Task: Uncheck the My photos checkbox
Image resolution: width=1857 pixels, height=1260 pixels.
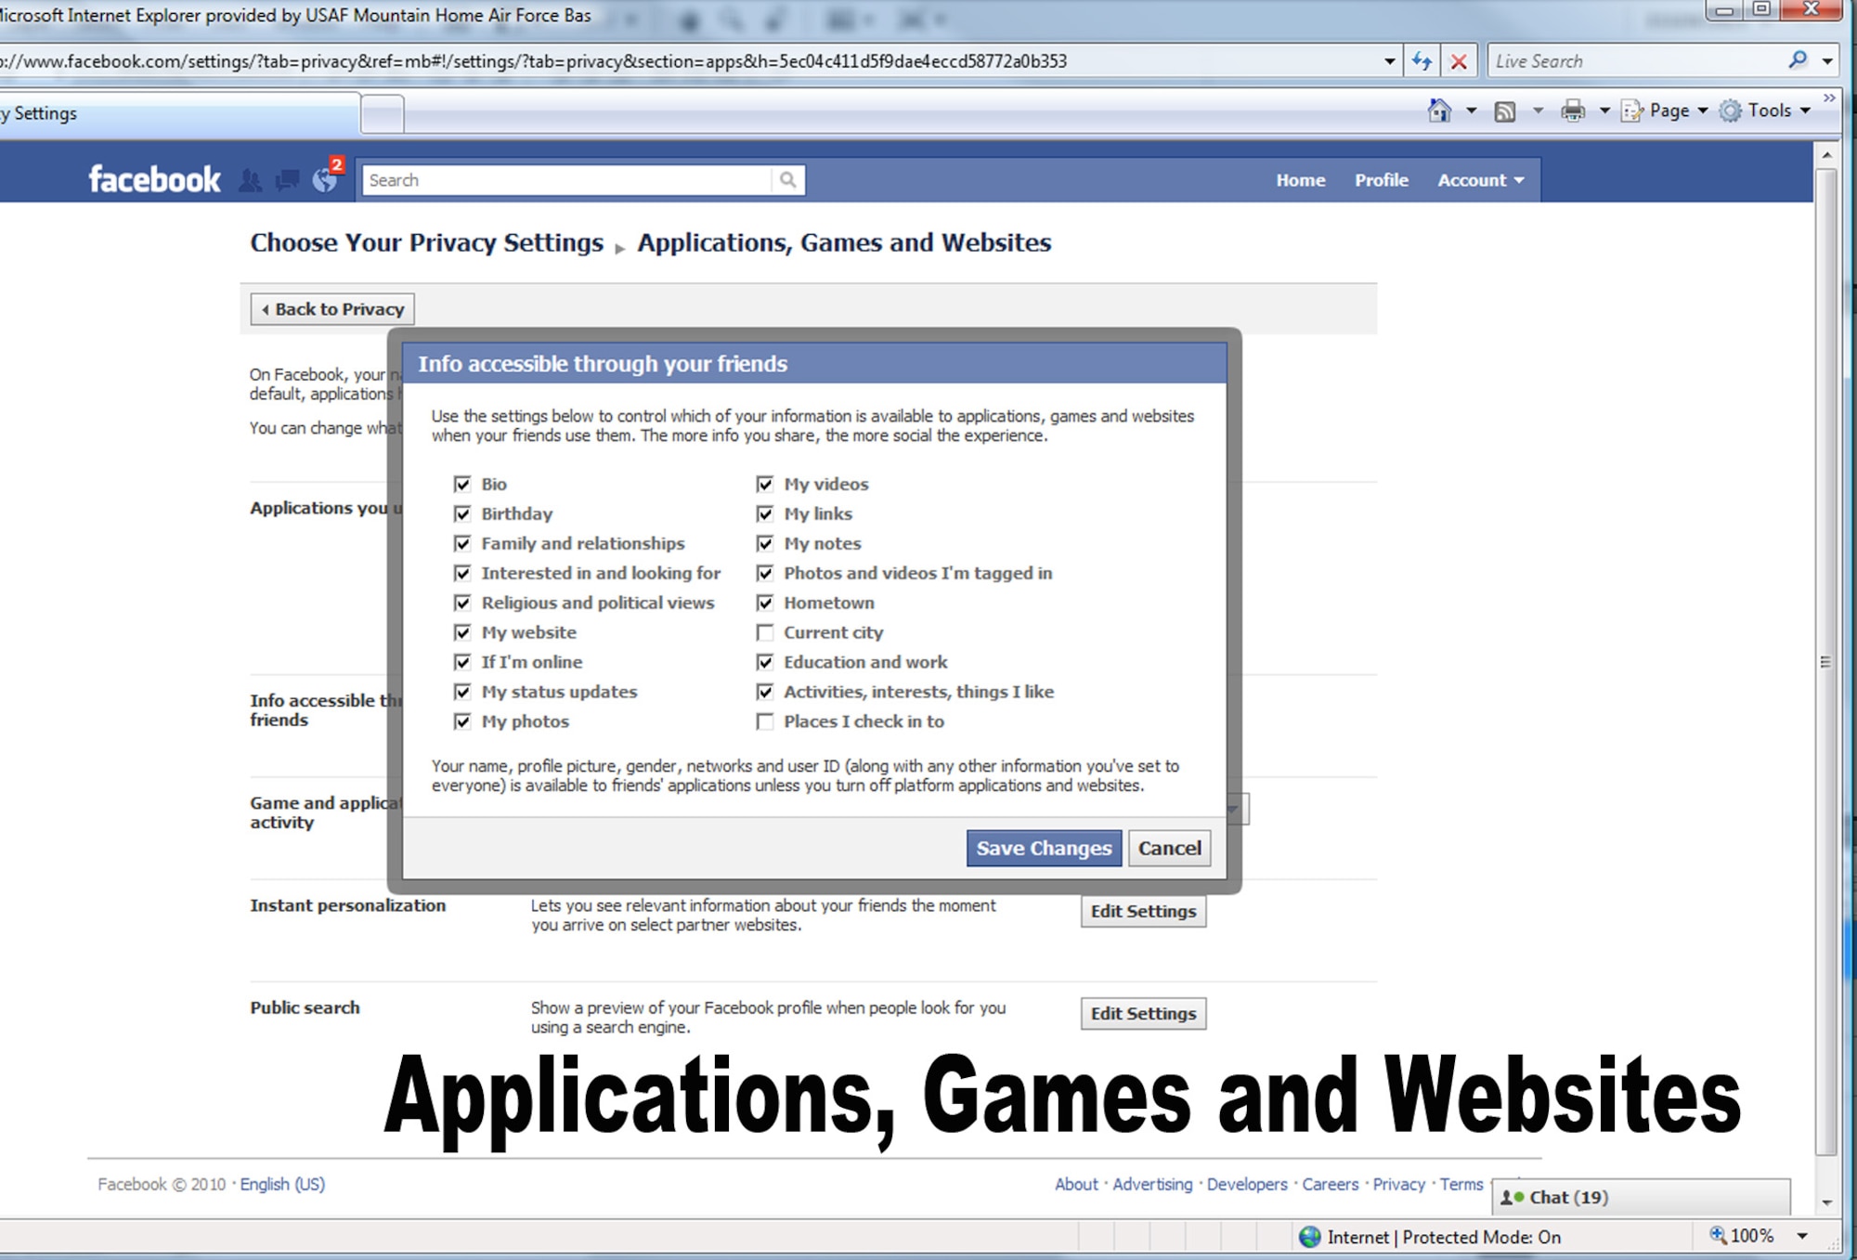Action: coord(462,721)
